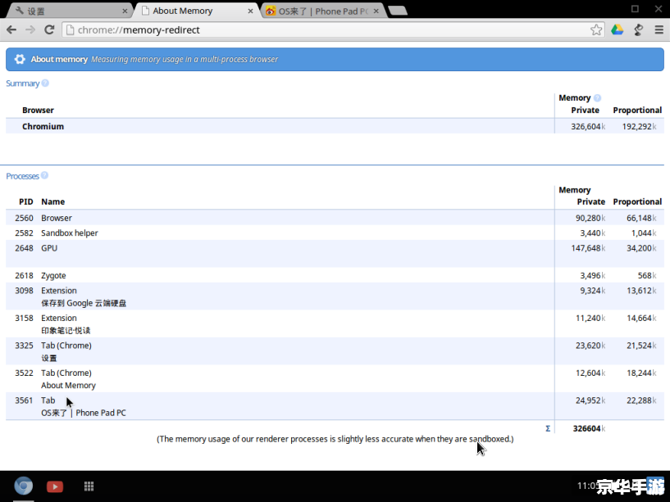Click the Processes section heading
Viewport: 670px width, 502px height.
[22, 176]
